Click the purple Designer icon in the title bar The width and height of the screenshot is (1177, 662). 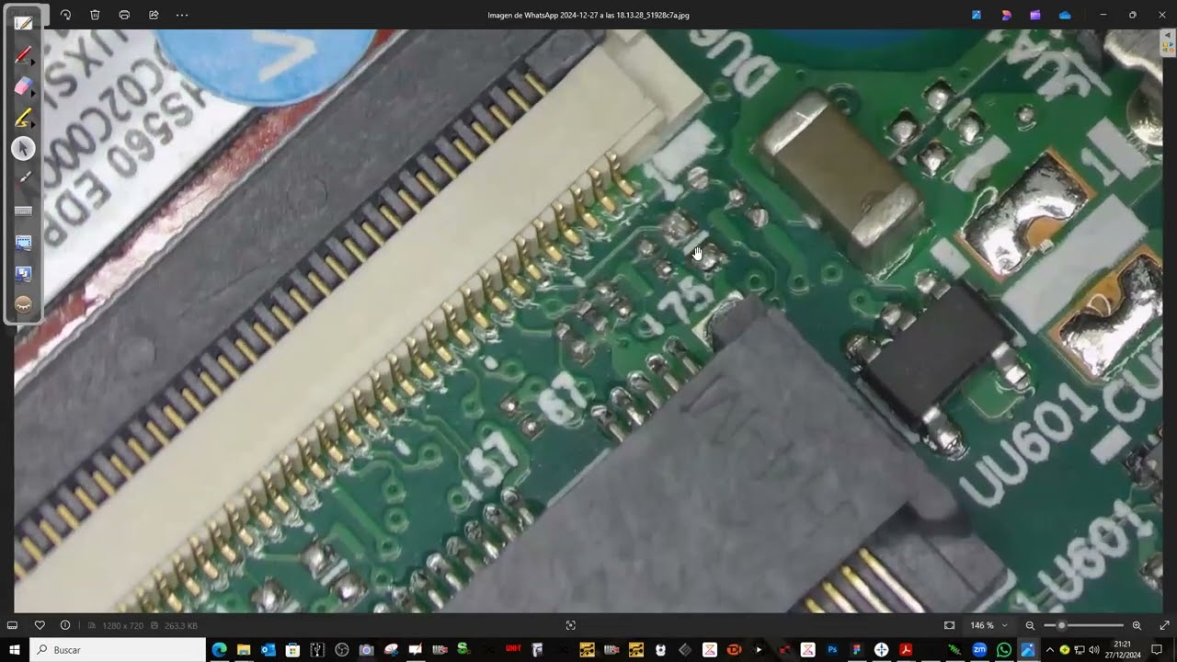coord(1006,15)
